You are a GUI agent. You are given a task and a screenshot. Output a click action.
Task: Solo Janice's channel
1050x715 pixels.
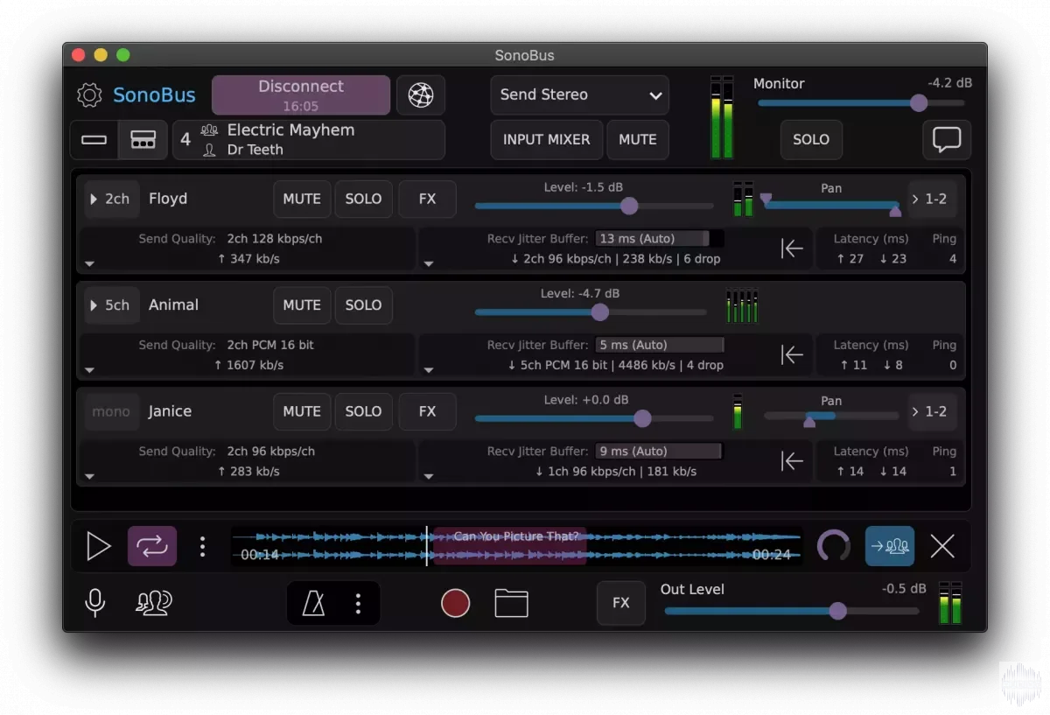click(363, 411)
